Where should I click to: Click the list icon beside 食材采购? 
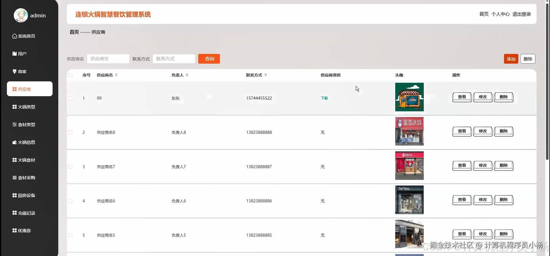pos(14,178)
